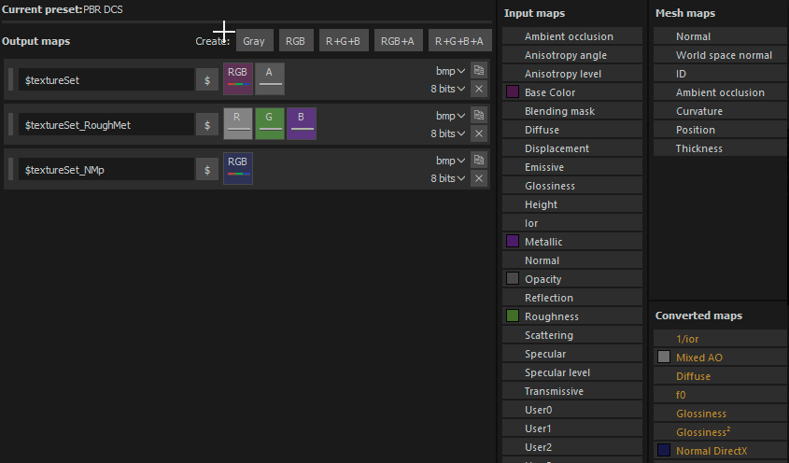The height and width of the screenshot is (463, 789).
Task: Create a new RGB+A output map
Action: pyautogui.click(x=398, y=41)
